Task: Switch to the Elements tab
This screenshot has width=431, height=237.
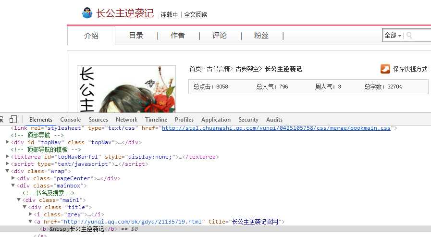Action: 41,120
